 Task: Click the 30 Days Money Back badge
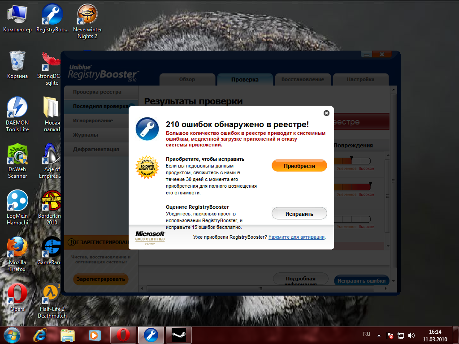click(x=147, y=168)
